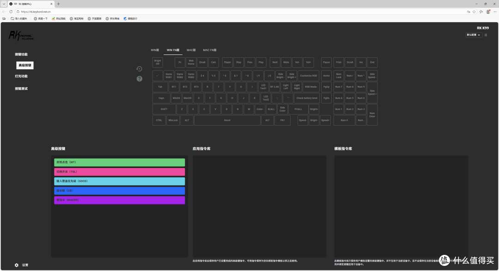This screenshot has width=499, height=271.
Task: Open the tab search chevron button
Action: click(4, 4)
